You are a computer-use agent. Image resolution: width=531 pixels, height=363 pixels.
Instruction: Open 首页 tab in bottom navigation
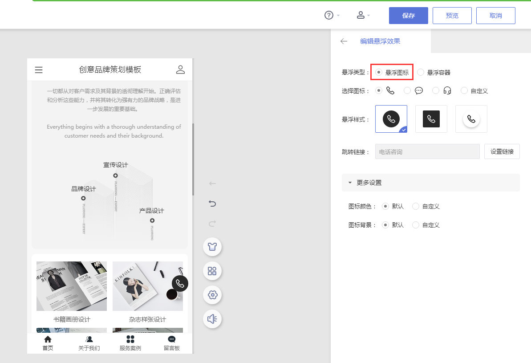point(48,343)
